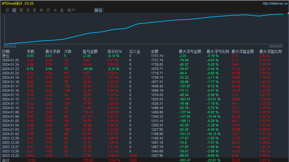The width and height of the screenshot is (289, 162).
Task: Select the 持仓 open positions row
Action: (x=6, y=56)
